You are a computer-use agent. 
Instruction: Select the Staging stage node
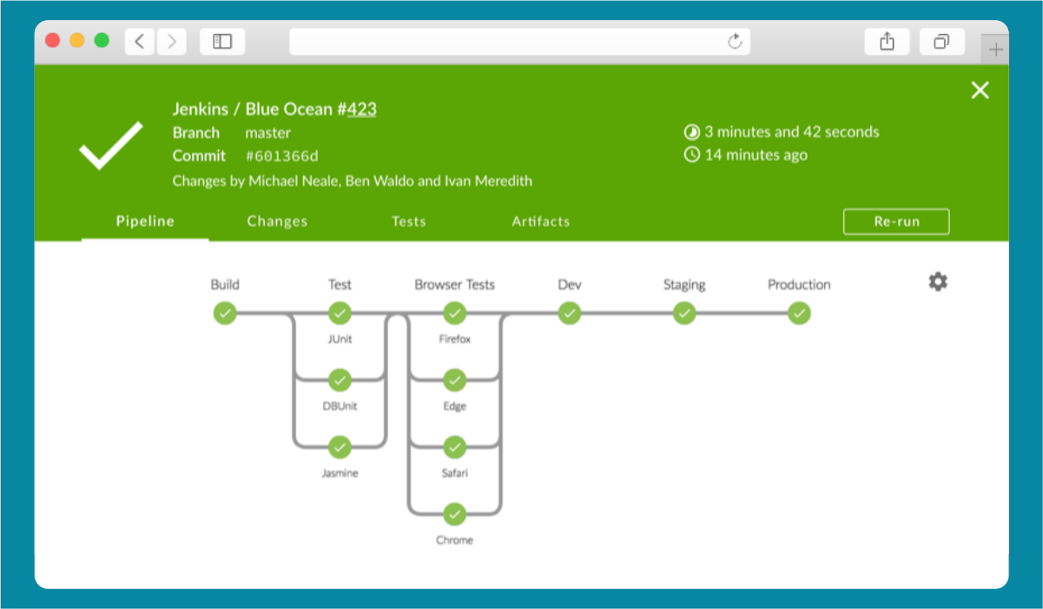pos(684,313)
